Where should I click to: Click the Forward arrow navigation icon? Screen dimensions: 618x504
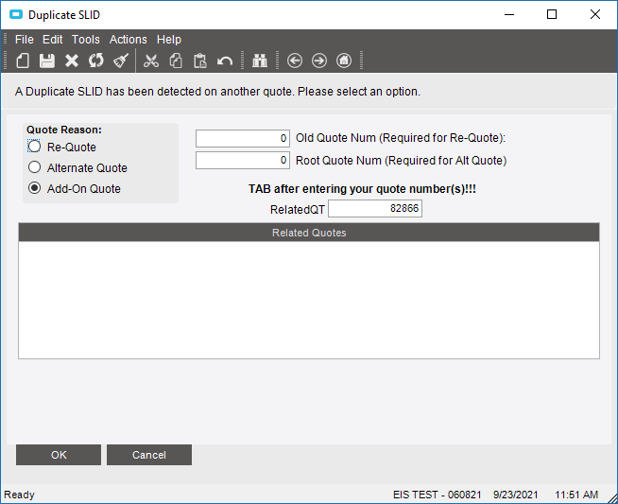[x=319, y=61]
